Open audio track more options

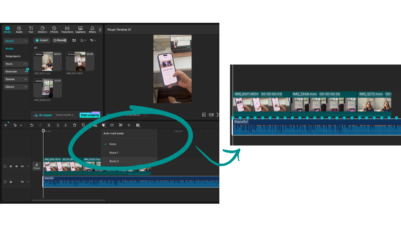coord(28,182)
